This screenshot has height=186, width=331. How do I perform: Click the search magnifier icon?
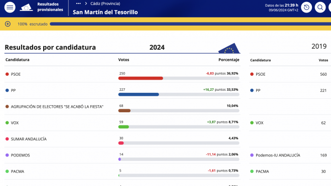point(320,8)
